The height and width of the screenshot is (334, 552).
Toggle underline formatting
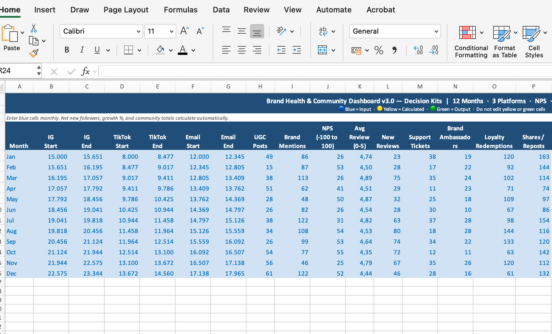(x=97, y=50)
